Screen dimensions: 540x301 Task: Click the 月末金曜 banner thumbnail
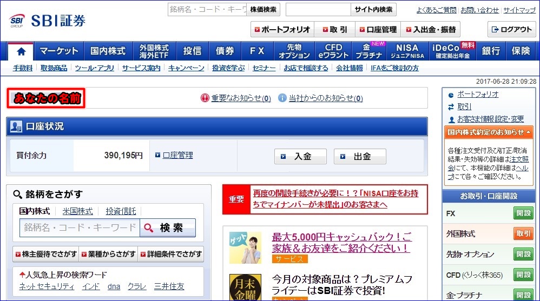pos(246,287)
